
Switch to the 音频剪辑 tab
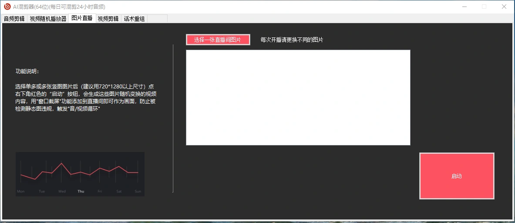click(x=14, y=19)
